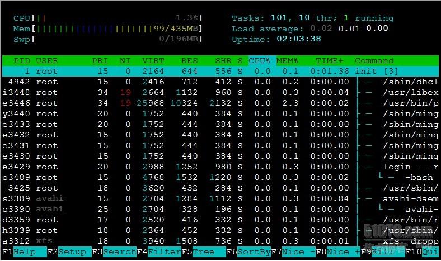Sort by the SHR column header
The image size is (441, 261).
pos(223,61)
